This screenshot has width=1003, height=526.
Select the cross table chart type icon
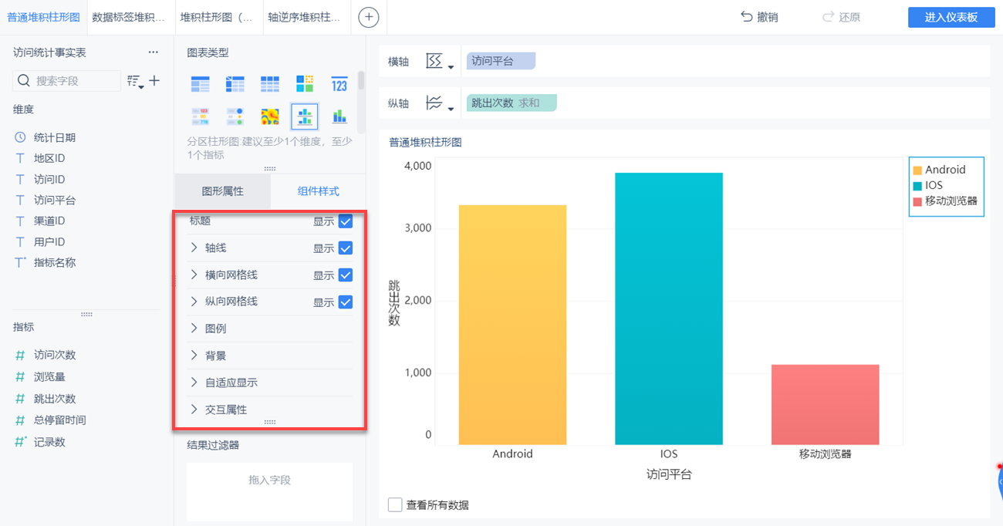(x=235, y=84)
